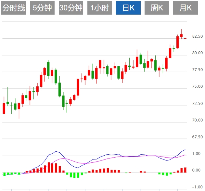Select the highlighted 日K tab
The height and width of the screenshot is (191, 205).
click(128, 8)
